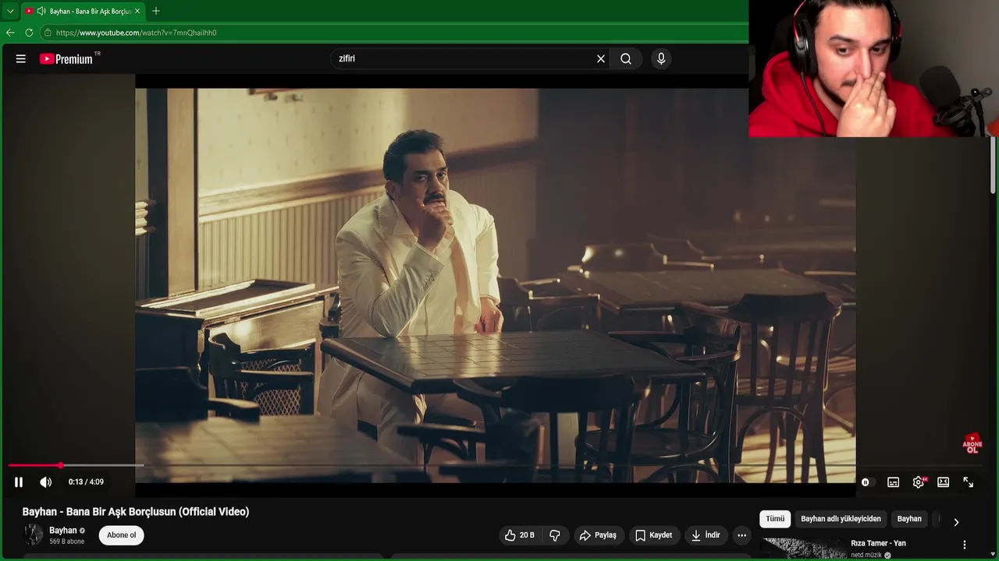Open options for Rıza Tamer - Yan
This screenshot has height=561, width=999.
[965, 545]
